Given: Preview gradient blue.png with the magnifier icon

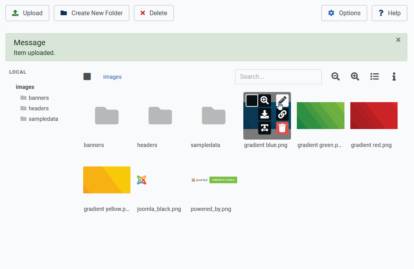Looking at the screenshot, I should [x=264, y=101].
